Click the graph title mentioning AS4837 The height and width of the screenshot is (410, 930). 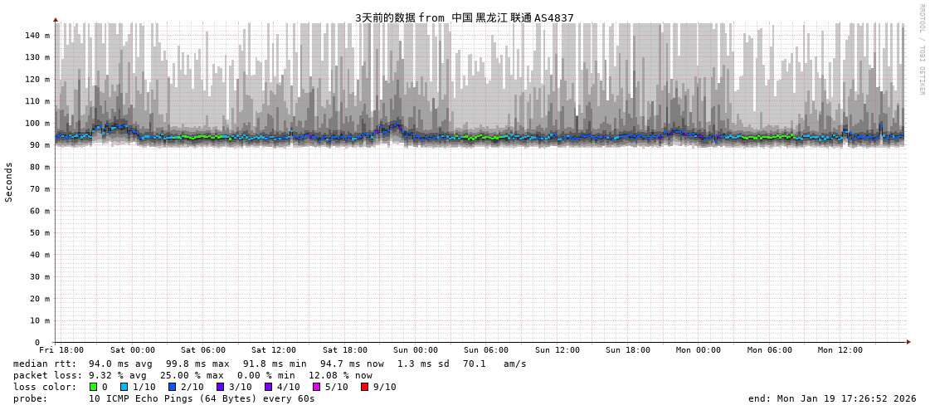pos(464,17)
